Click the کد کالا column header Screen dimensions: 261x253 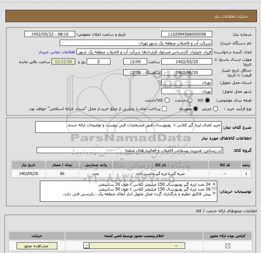click(x=225, y=165)
